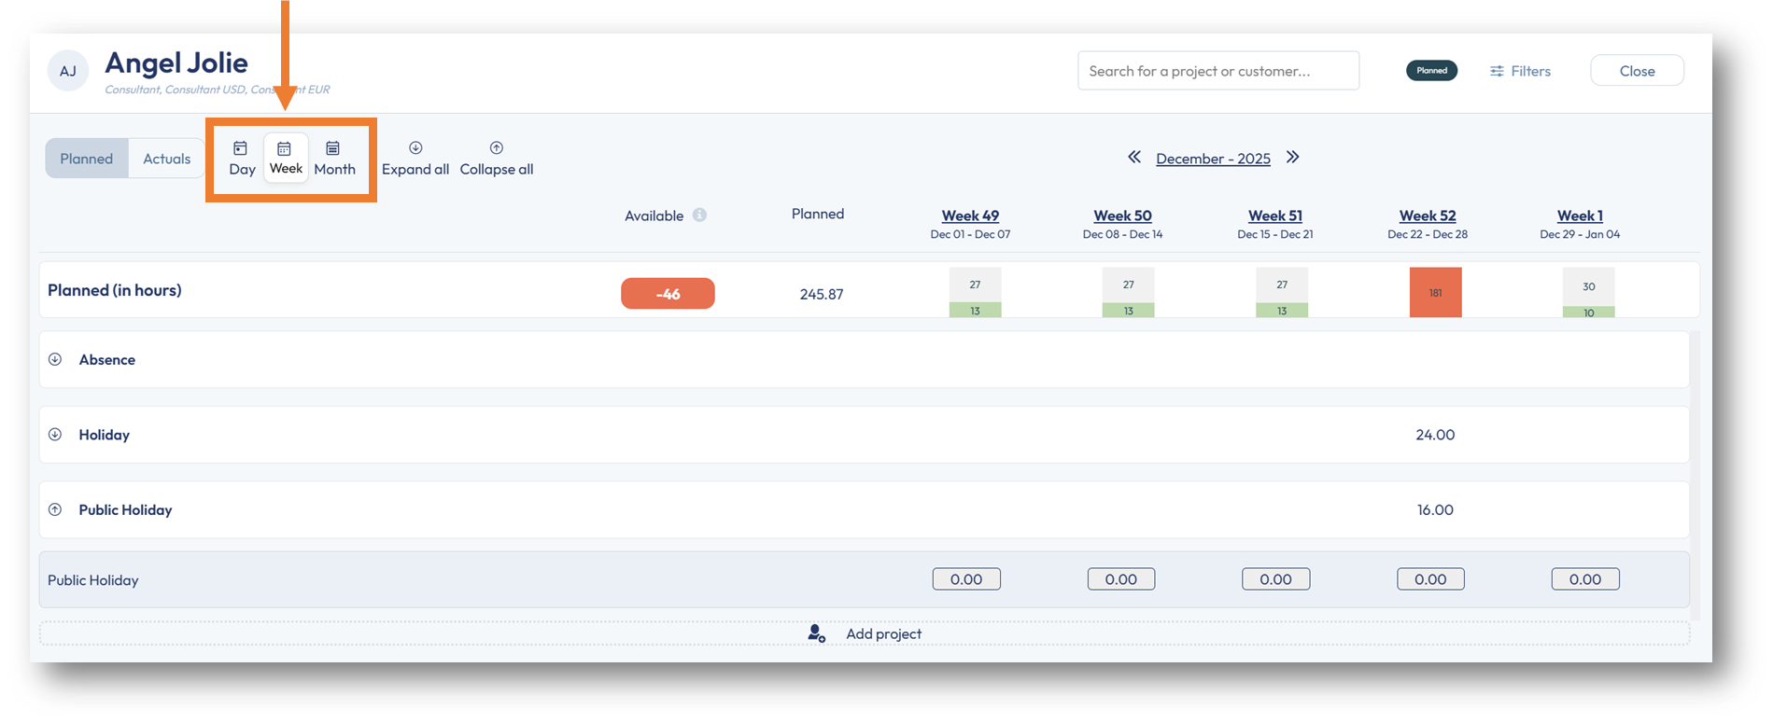Collapse the Public Holiday row
Image resolution: width=1773 pixels, height=723 pixels.
pyautogui.click(x=55, y=509)
